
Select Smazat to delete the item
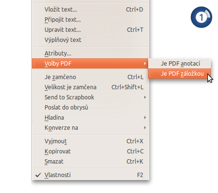(x=90, y=162)
